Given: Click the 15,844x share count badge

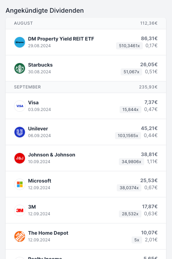Looking at the screenshot, I should point(130,110).
